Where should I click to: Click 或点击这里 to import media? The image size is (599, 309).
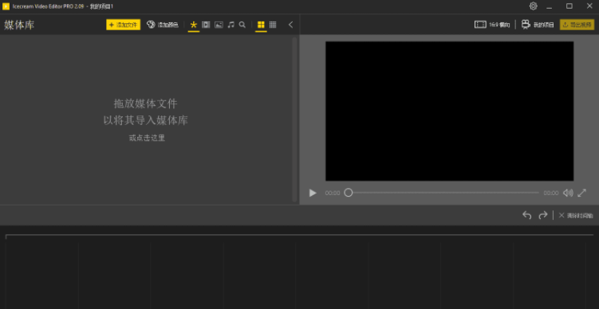point(147,138)
